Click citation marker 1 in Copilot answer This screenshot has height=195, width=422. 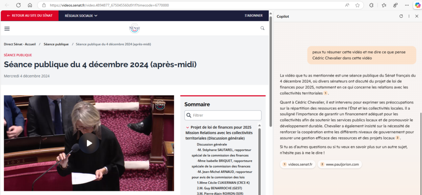[x=325, y=93]
